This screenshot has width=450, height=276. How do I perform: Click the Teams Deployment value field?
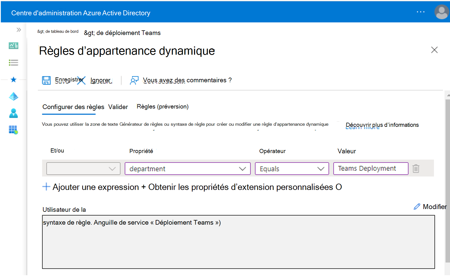371,168
